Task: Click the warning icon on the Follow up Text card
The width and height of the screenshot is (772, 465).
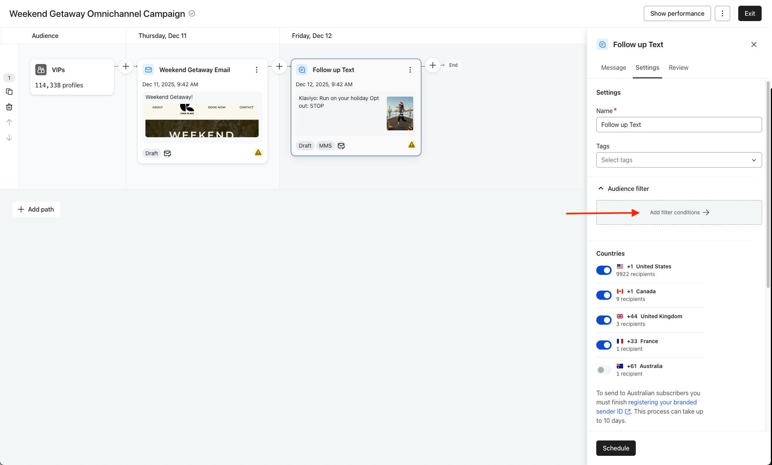Action: coord(412,145)
